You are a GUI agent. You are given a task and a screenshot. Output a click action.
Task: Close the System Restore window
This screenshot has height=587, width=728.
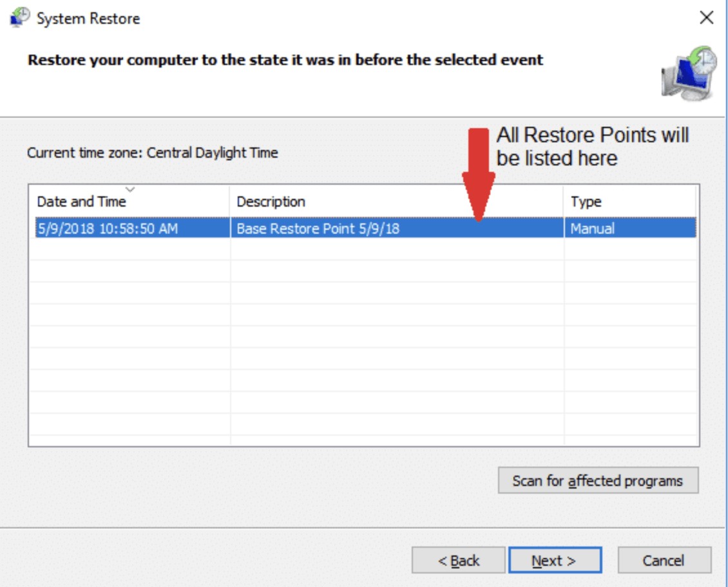(x=707, y=18)
